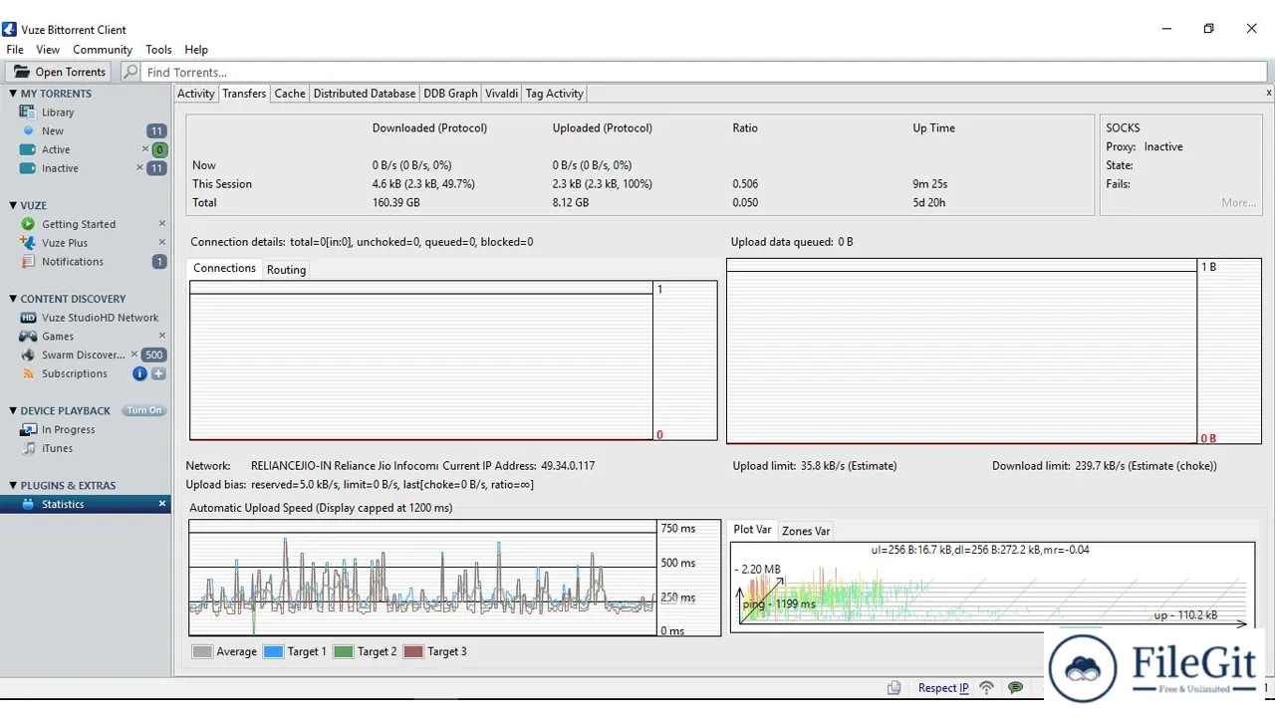The height and width of the screenshot is (717, 1275).
Task: Click the SOCKS More... link
Action: coord(1239,203)
